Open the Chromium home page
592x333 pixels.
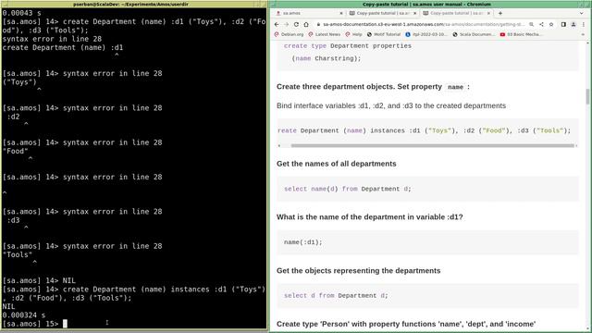pyautogui.click(x=306, y=24)
